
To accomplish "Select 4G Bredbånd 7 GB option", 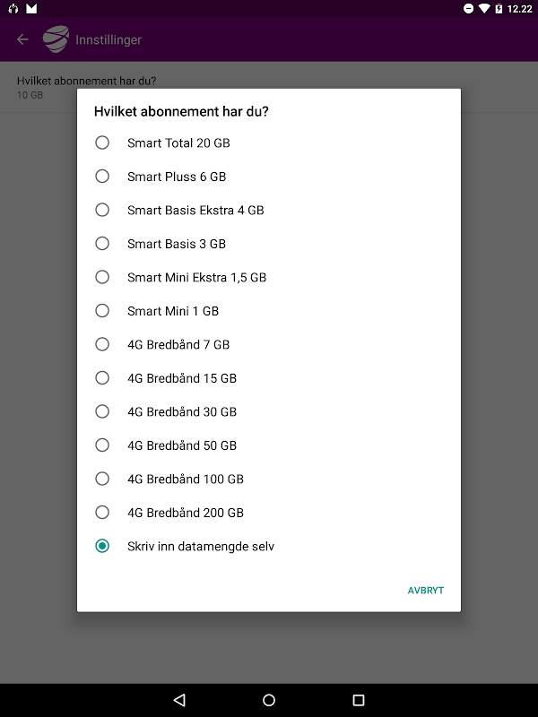I will coord(102,344).
